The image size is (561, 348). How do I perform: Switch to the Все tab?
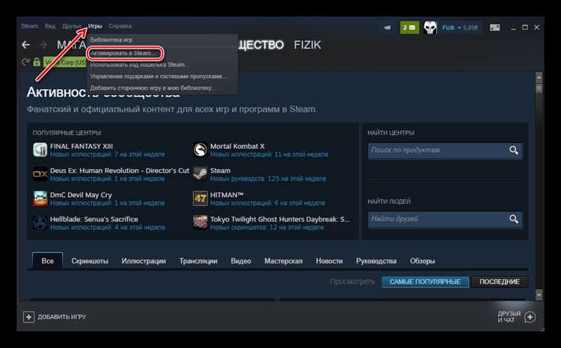(x=48, y=261)
